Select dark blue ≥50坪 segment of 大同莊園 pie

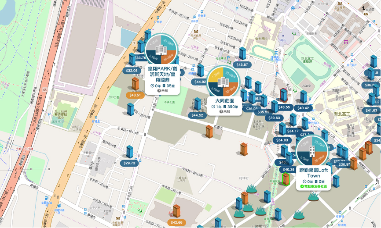click(216, 89)
